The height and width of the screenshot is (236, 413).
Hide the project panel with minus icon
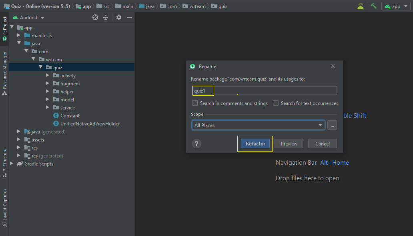click(129, 17)
